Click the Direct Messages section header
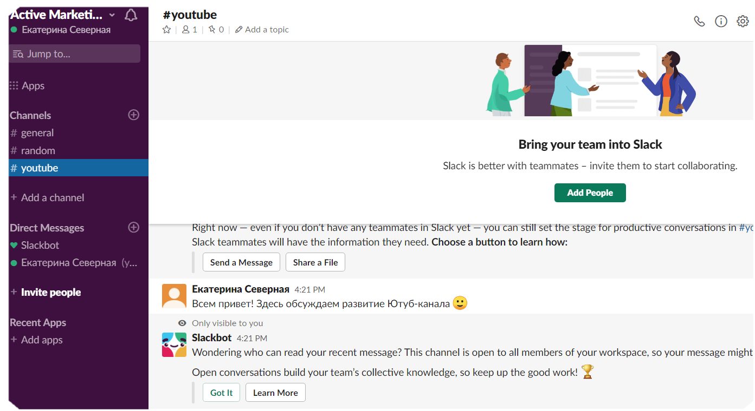The height and width of the screenshot is (411, 755). 47,228
